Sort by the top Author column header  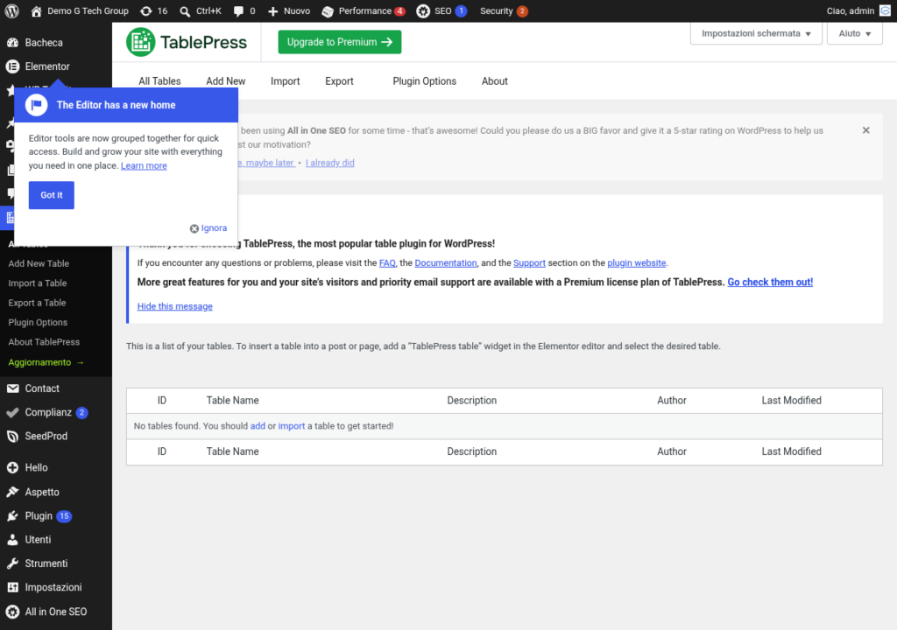click(672, 401)
